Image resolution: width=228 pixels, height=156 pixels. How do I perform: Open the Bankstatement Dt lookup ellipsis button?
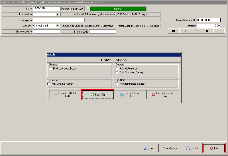coord(222,20)
